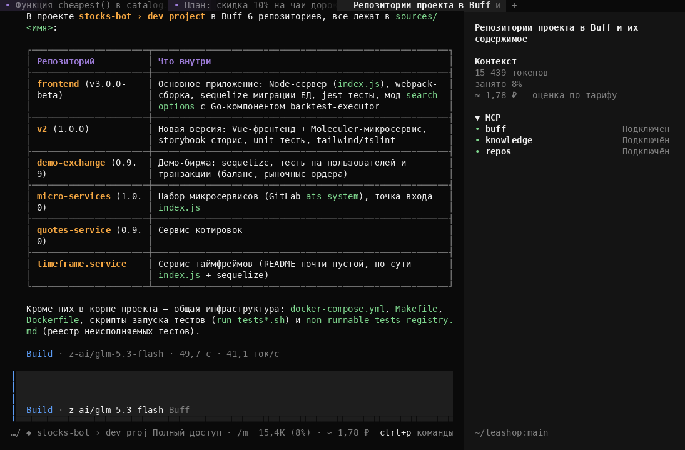Collapse the MCP section triangle
Image resolution: width=685 pixels, height=450 pixels.
pyautogui.click(x=477, y=118)
